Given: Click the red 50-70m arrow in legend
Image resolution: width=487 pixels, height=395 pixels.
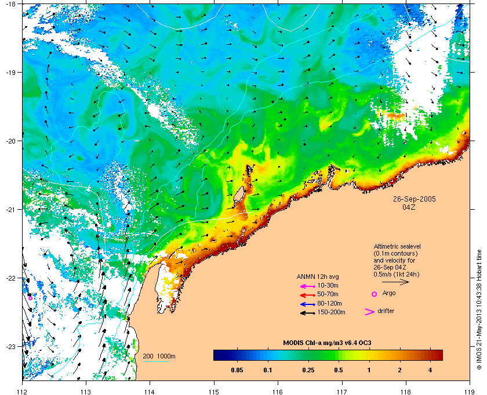Looking at the screenshot, I should (x=308, y=295).
